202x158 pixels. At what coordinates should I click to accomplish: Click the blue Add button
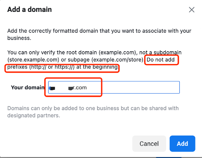[182, 144]
